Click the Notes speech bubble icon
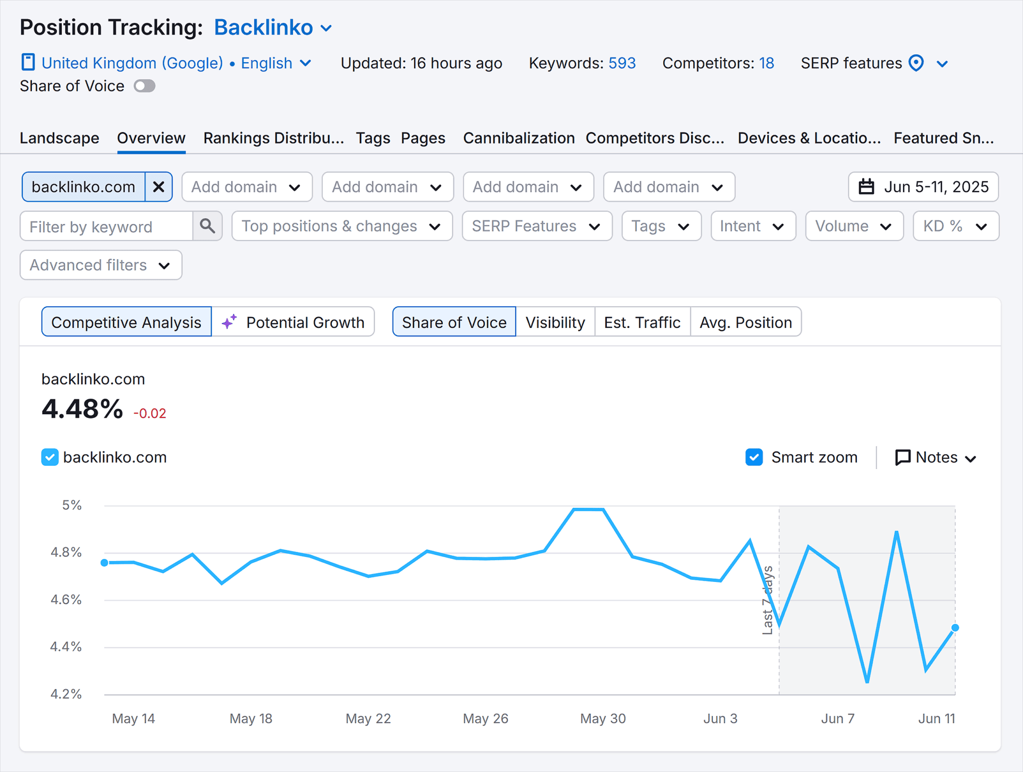The image size is (1023, 772). click(902, 457)
